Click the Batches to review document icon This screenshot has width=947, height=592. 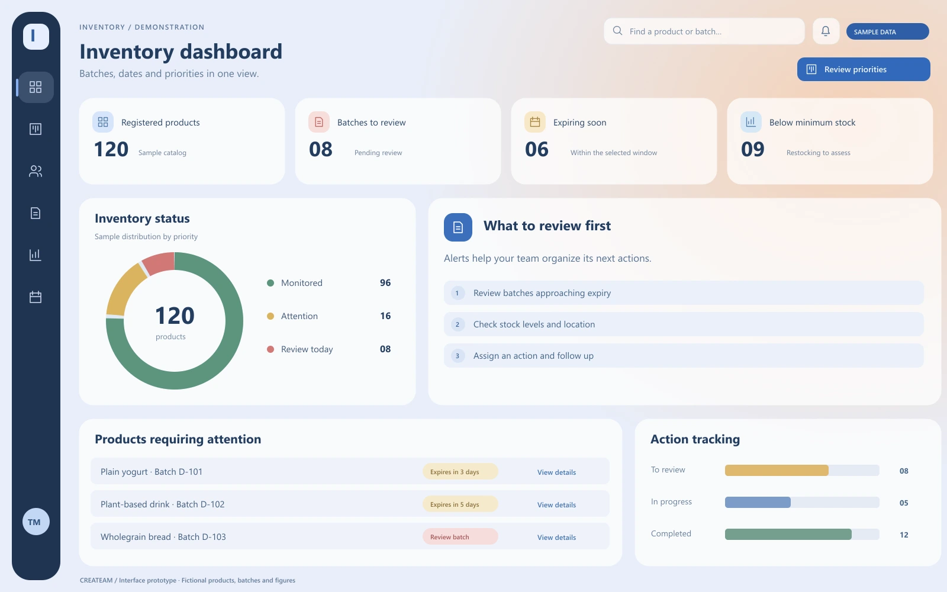pyautogui.click(x=319, y=122)
